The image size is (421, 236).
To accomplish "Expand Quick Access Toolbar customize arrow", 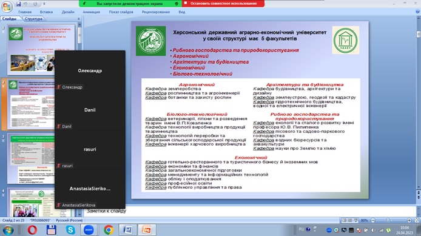I will [x=44, y=4].
